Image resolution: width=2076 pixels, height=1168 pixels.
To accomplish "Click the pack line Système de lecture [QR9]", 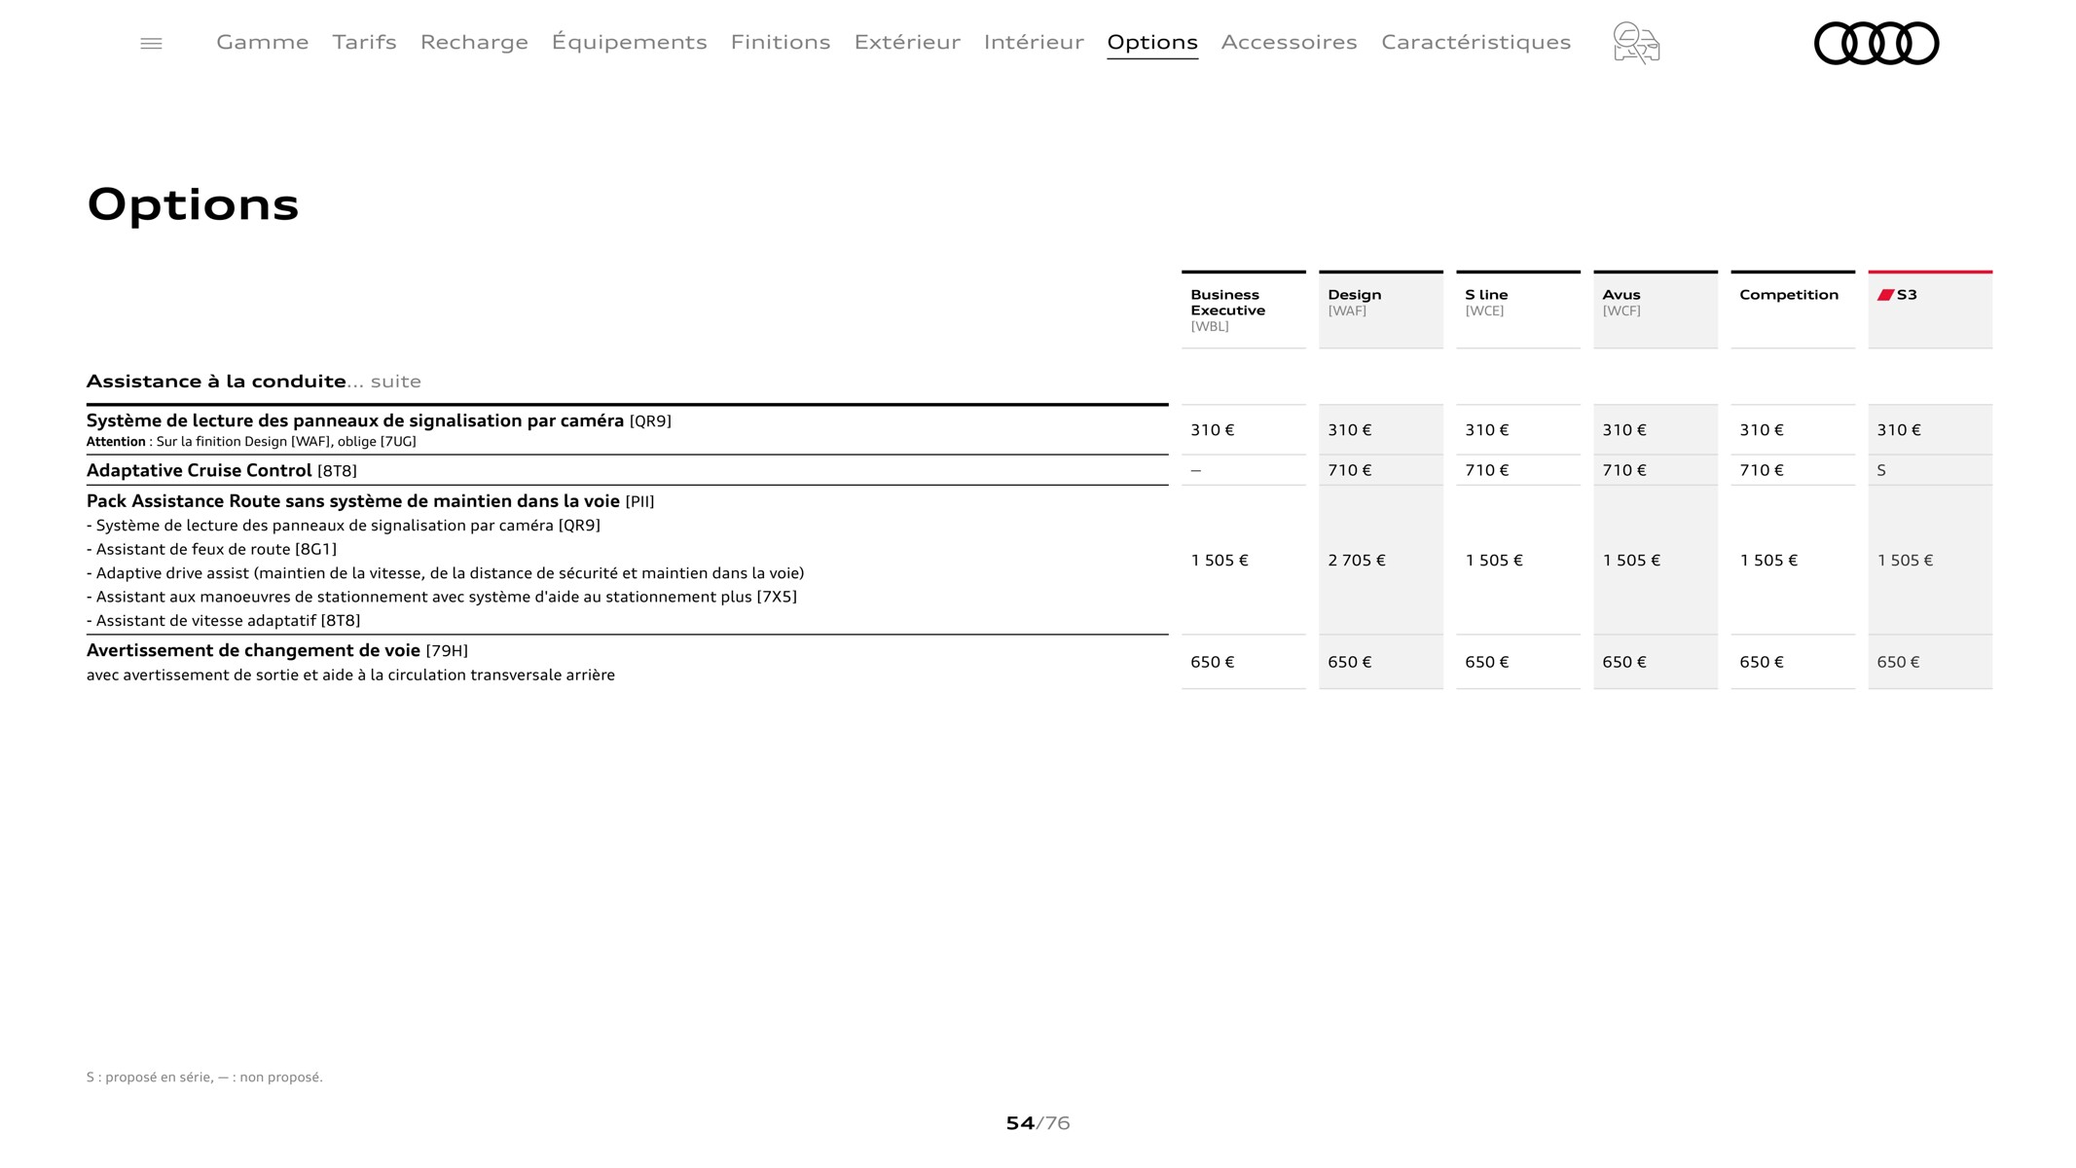I will tap(344, 526).
